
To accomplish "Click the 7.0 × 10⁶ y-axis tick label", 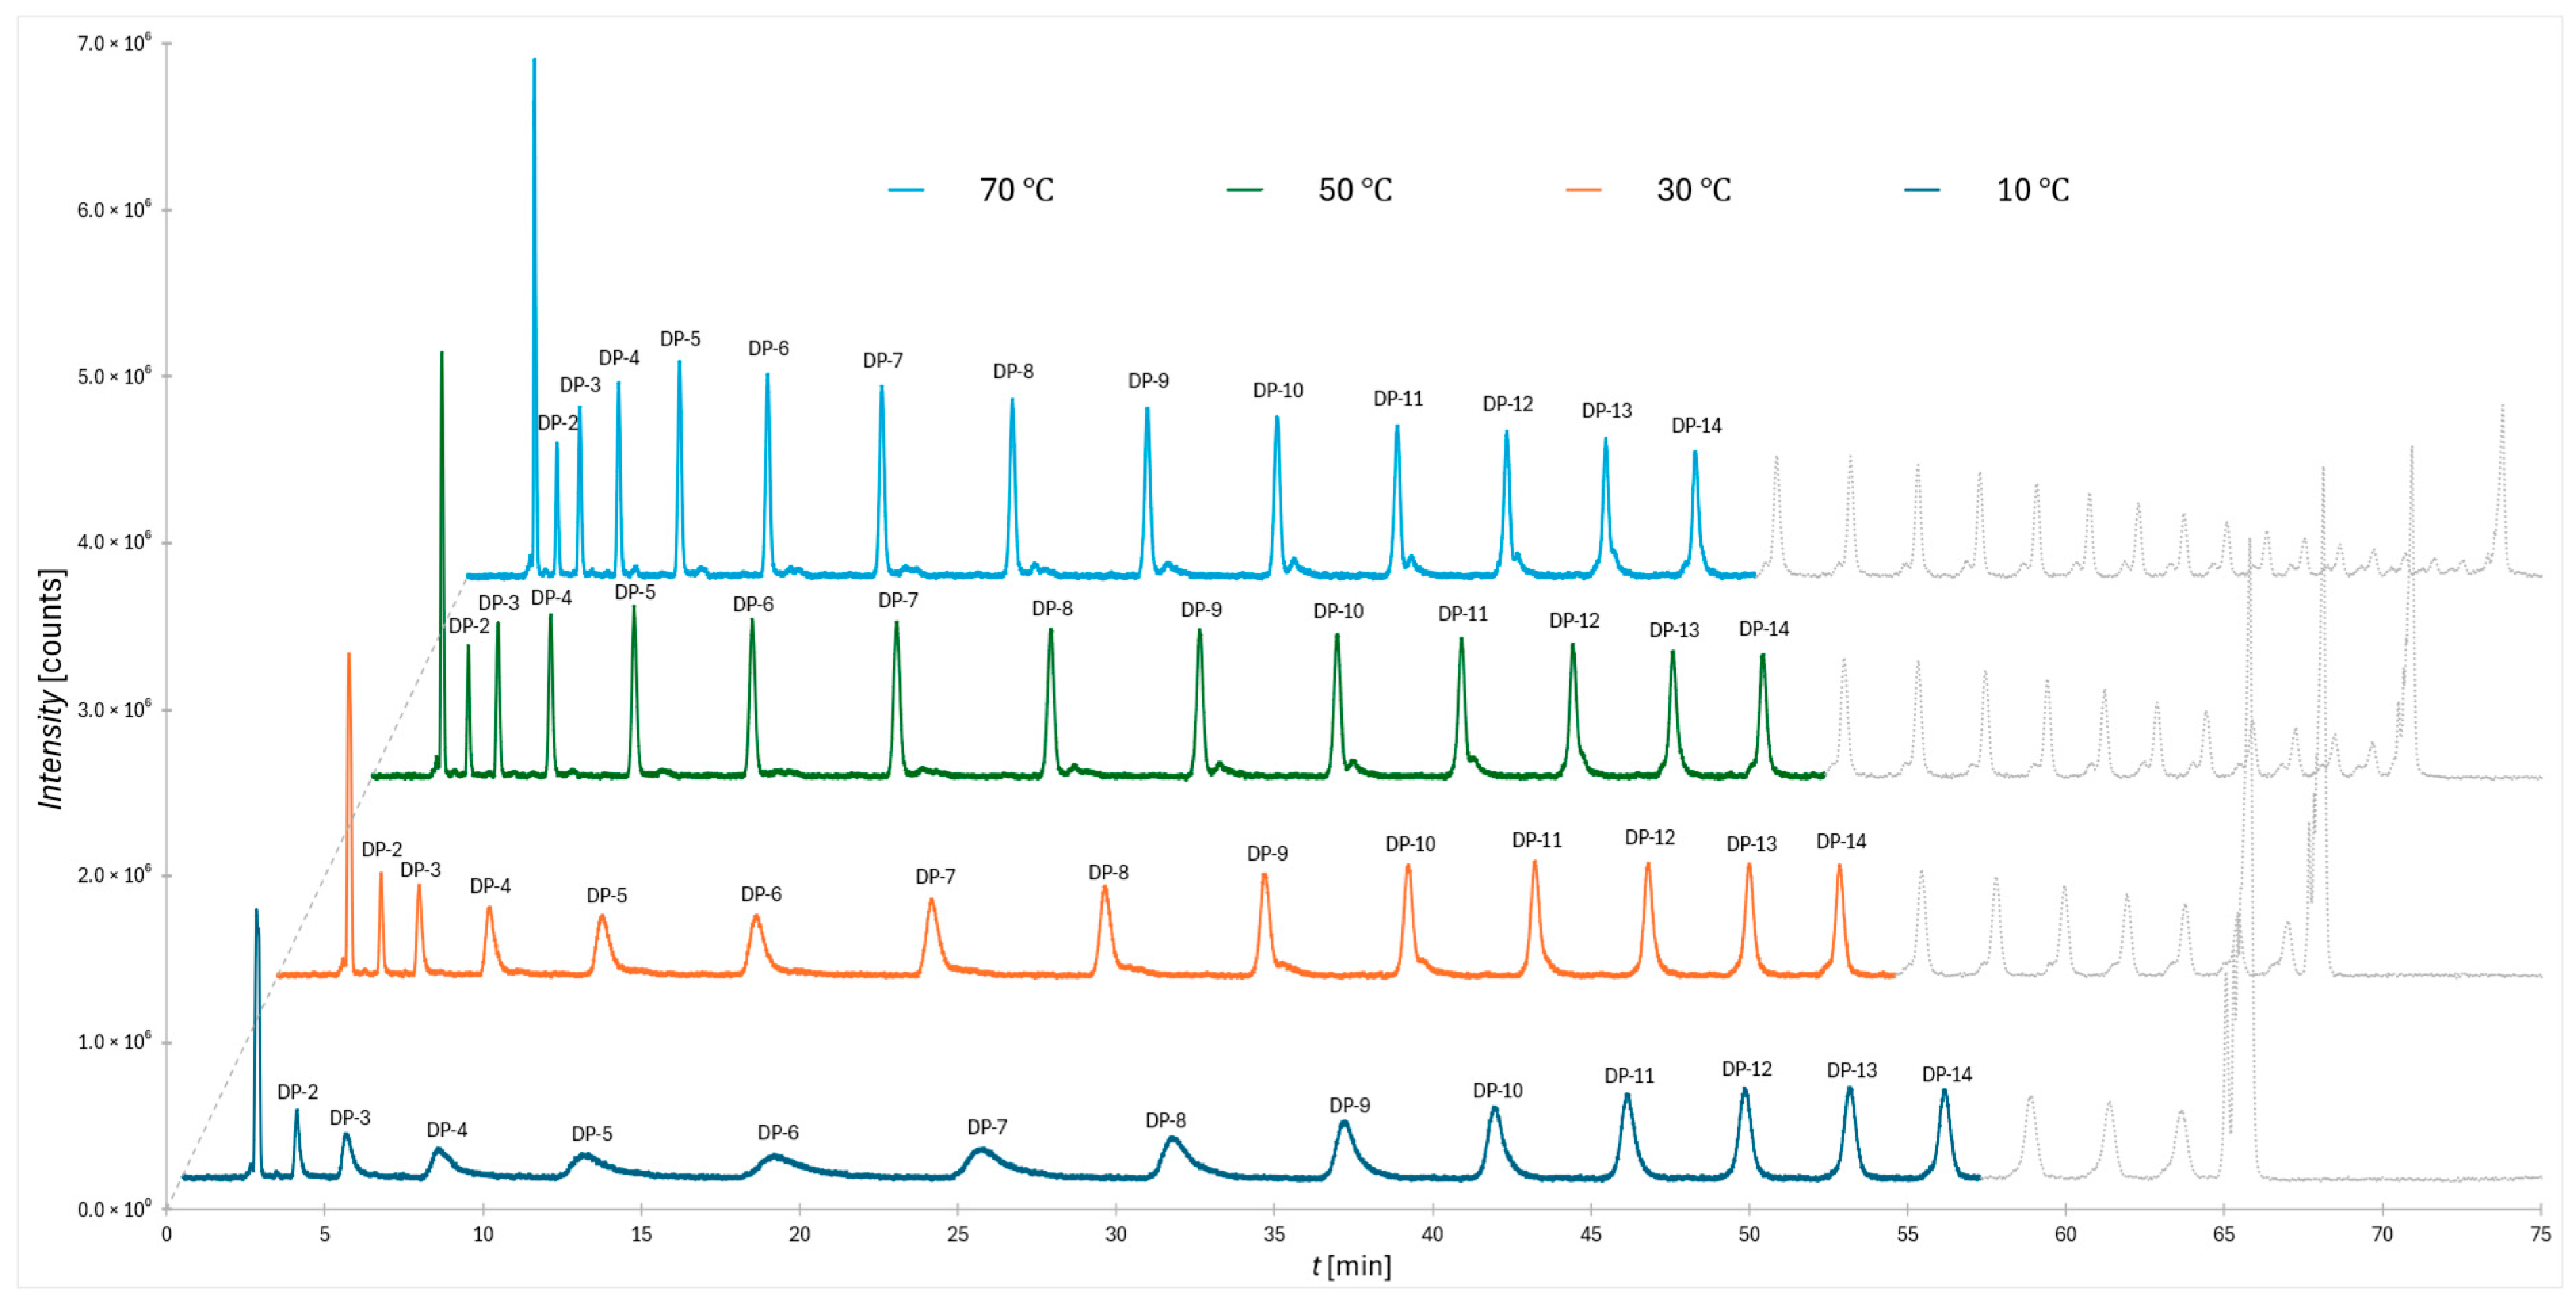I will coord(114,44).
